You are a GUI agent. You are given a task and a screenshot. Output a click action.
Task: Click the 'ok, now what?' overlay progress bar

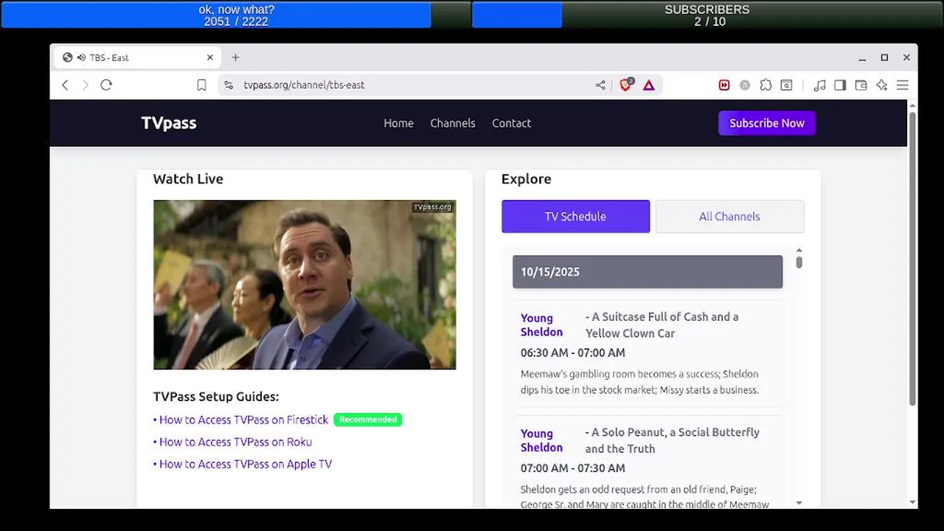(236, 15)
